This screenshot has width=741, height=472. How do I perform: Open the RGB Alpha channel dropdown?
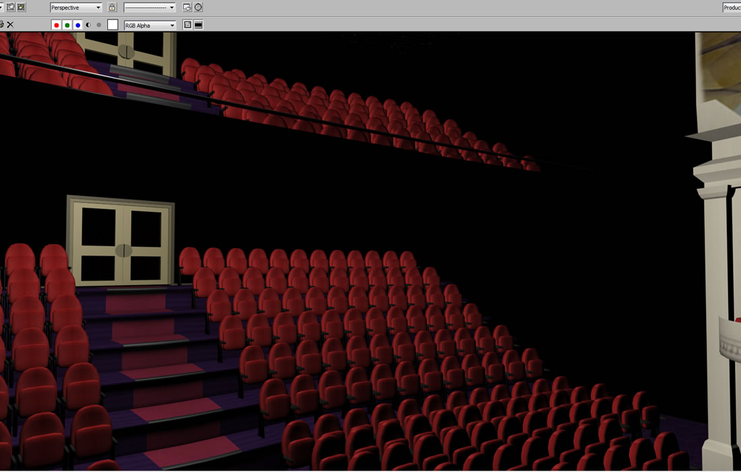(x=150, y=25)
